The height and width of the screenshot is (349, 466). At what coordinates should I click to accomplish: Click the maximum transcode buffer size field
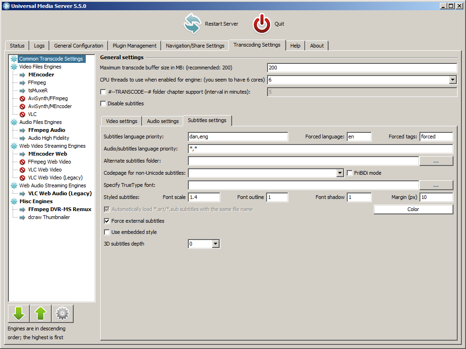[x=362, y=68]
